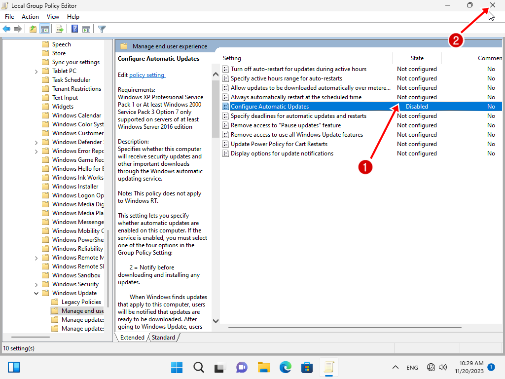Click the 'policy setting' edit link
Viewport: 505px width, 379px height.
147,75
